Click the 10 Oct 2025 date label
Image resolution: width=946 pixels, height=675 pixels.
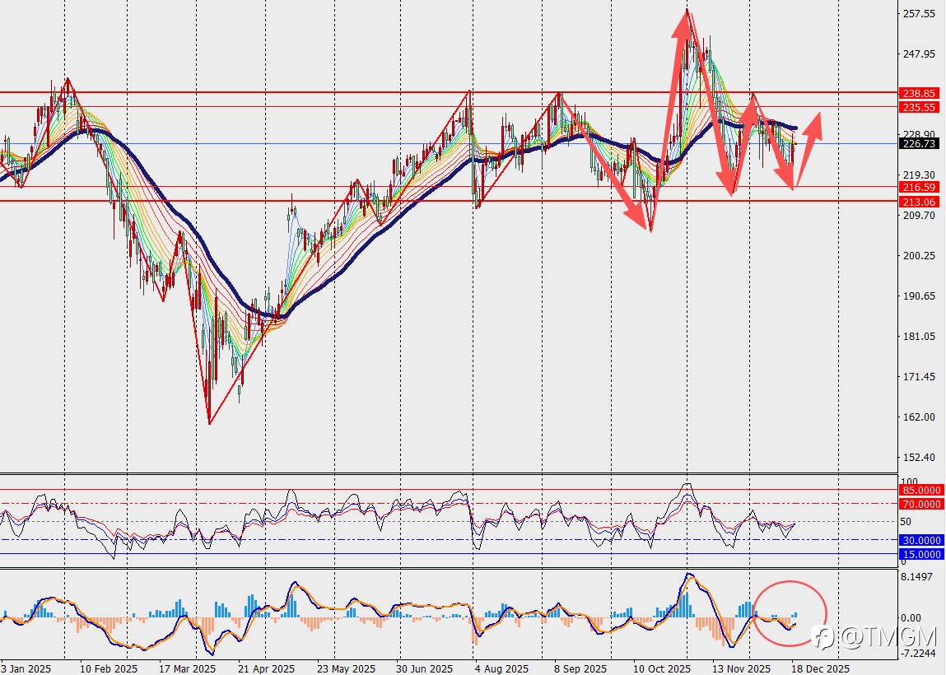pos(661,669)
